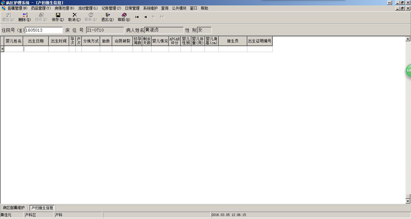Exit the form via 退出 icon
Screen dimensions: 411x219
107,17
